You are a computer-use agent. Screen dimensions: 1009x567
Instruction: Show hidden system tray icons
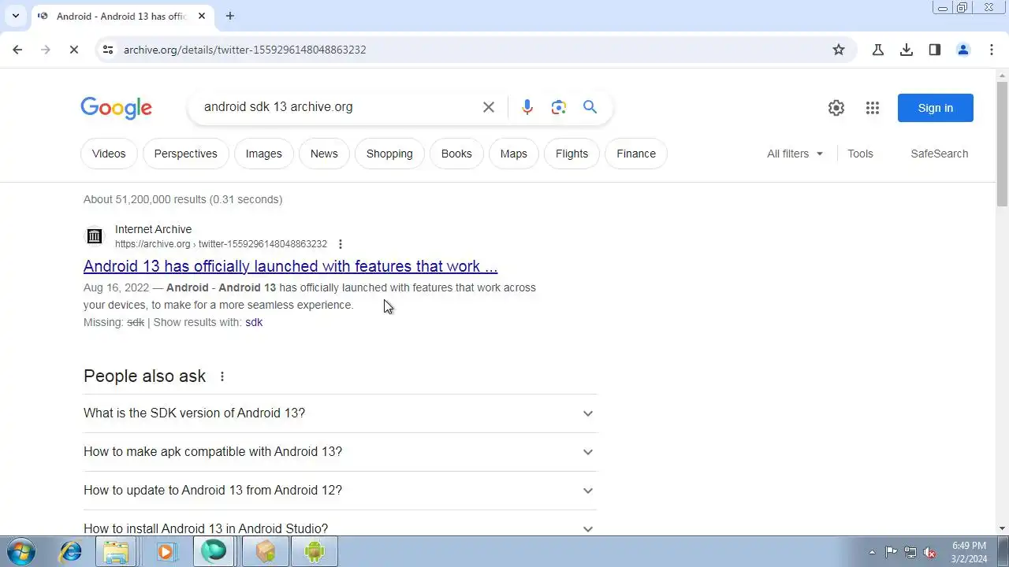pyautogui.click(x=872, y=552)
